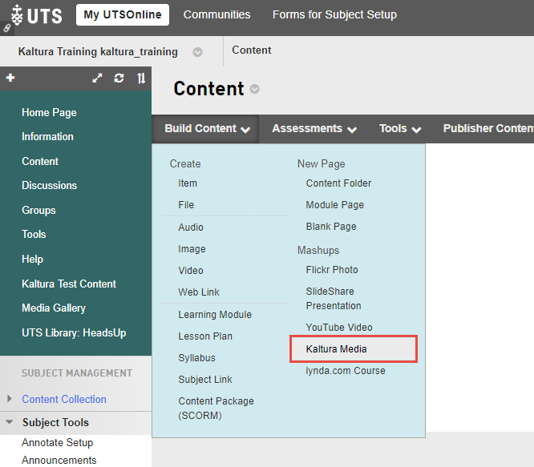Open Kaltura Training breadcrumb dropdown arrow
Screen dimensions: 534x467
pyautogui.click(x=197, y=52)
